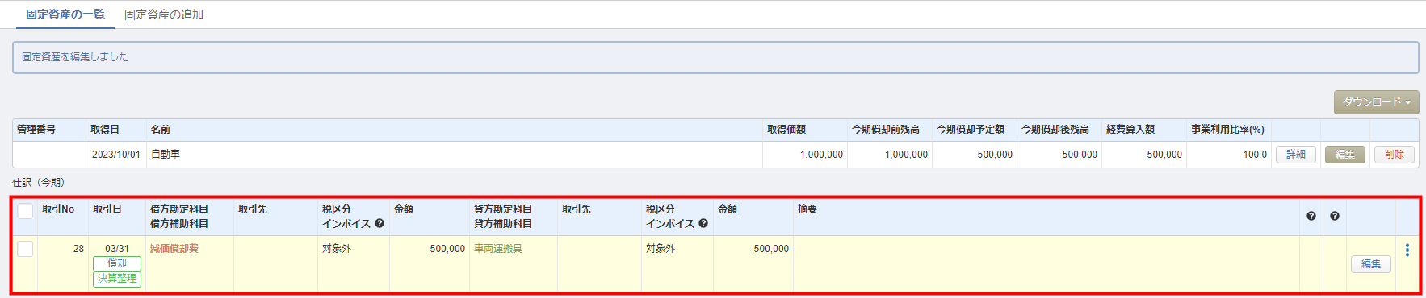1426x298 pixels.
Task: Open the 車両運搬具 account link
Action: tap(498, 249)
